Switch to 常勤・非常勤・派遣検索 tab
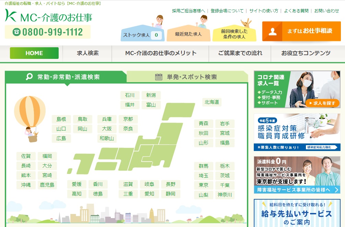Viewport: 345px width, 227px height. pyautogui.click(x=66, y=77)
